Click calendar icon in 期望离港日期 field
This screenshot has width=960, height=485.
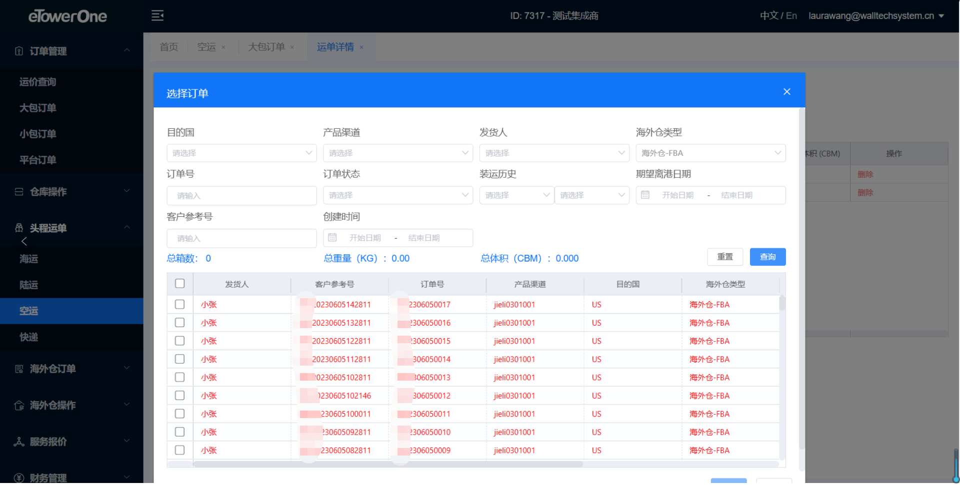click(645, 195)
